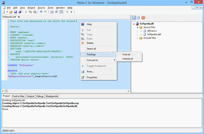Screen dimensions: 204x134
Task: Click the Compile toolbar icon
Action: [52, 12]
